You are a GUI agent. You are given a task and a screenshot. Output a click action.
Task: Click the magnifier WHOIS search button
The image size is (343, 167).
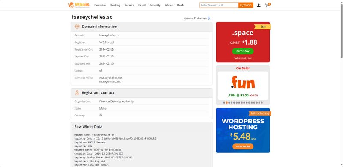pyautogui.click(x=246, y=5)
